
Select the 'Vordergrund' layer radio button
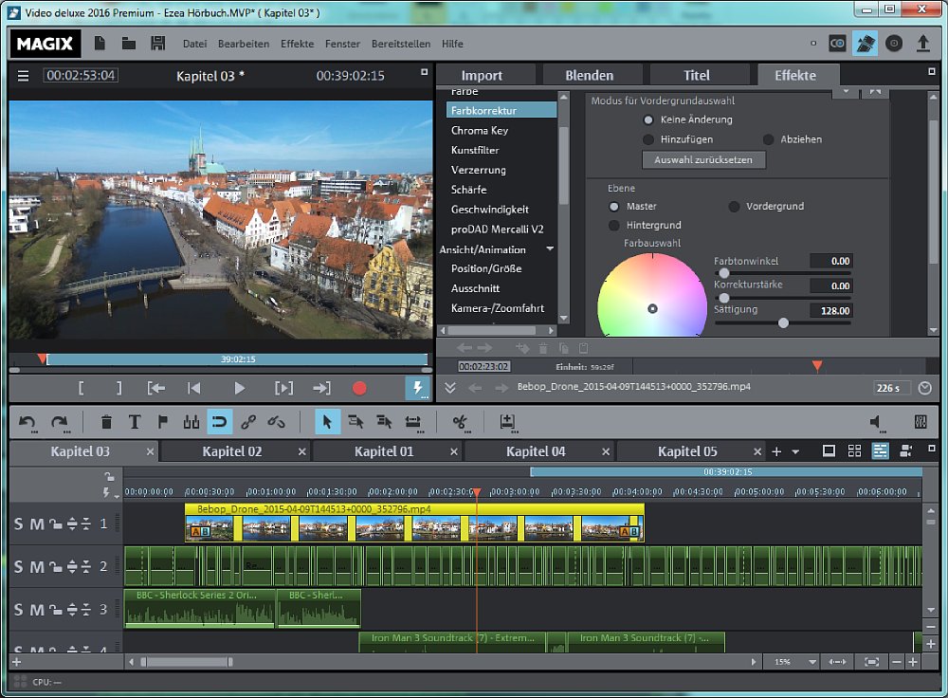point(734,207)
